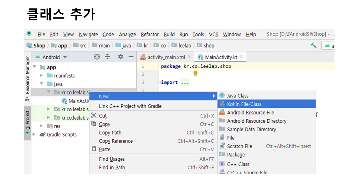This screenshot has width=345, height=194.
Task: Click the collapse all icon in Project panel
Action: 108,57
